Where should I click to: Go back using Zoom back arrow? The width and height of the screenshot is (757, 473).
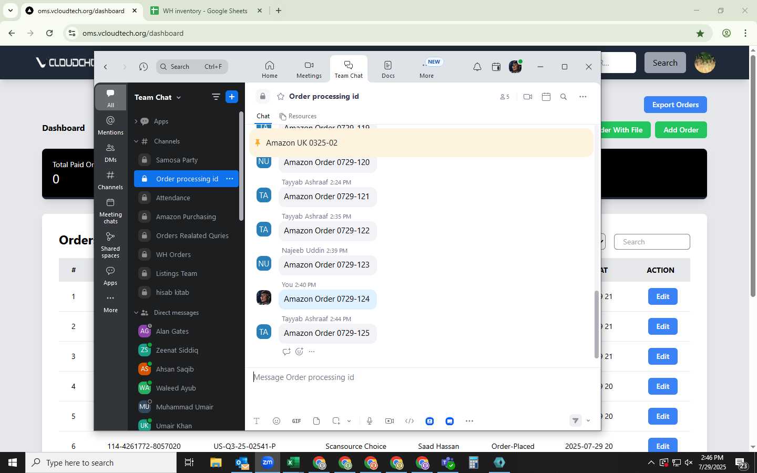click(x=106, y=67)
